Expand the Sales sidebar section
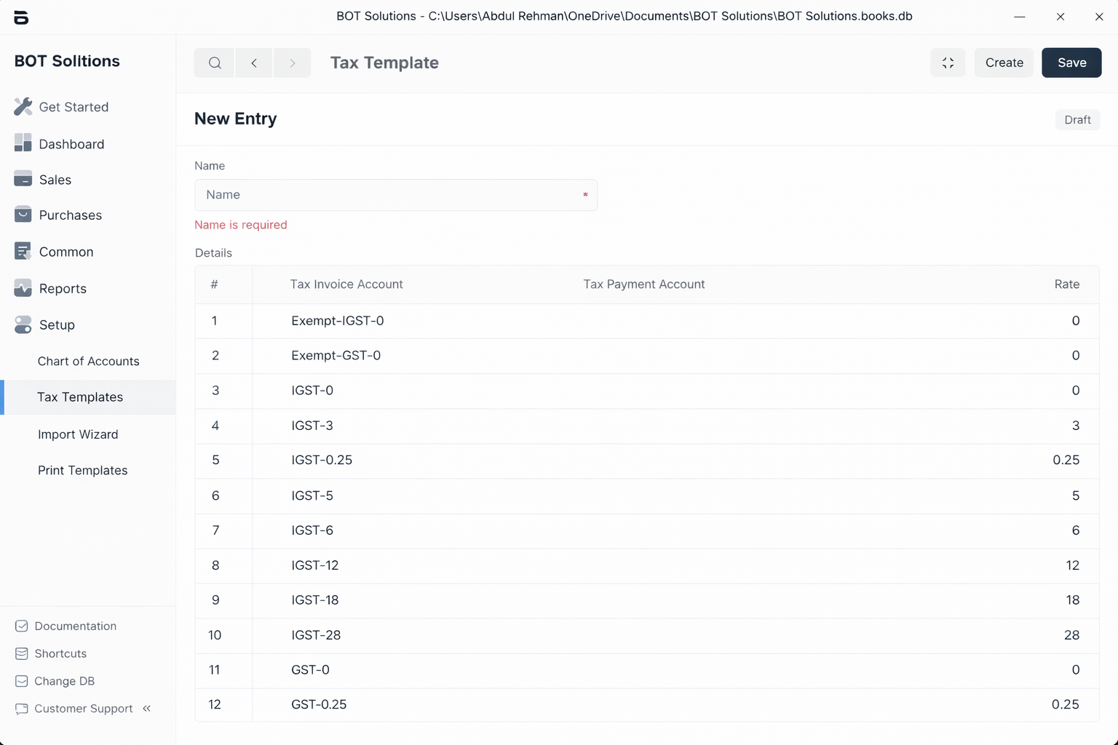Image resolution: width=1118 pixels, height=745 pixels. [55, 180]
